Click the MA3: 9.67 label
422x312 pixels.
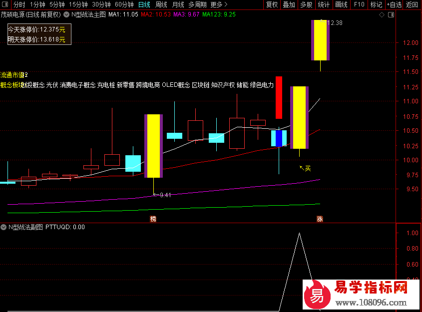(x=186, y=14)
